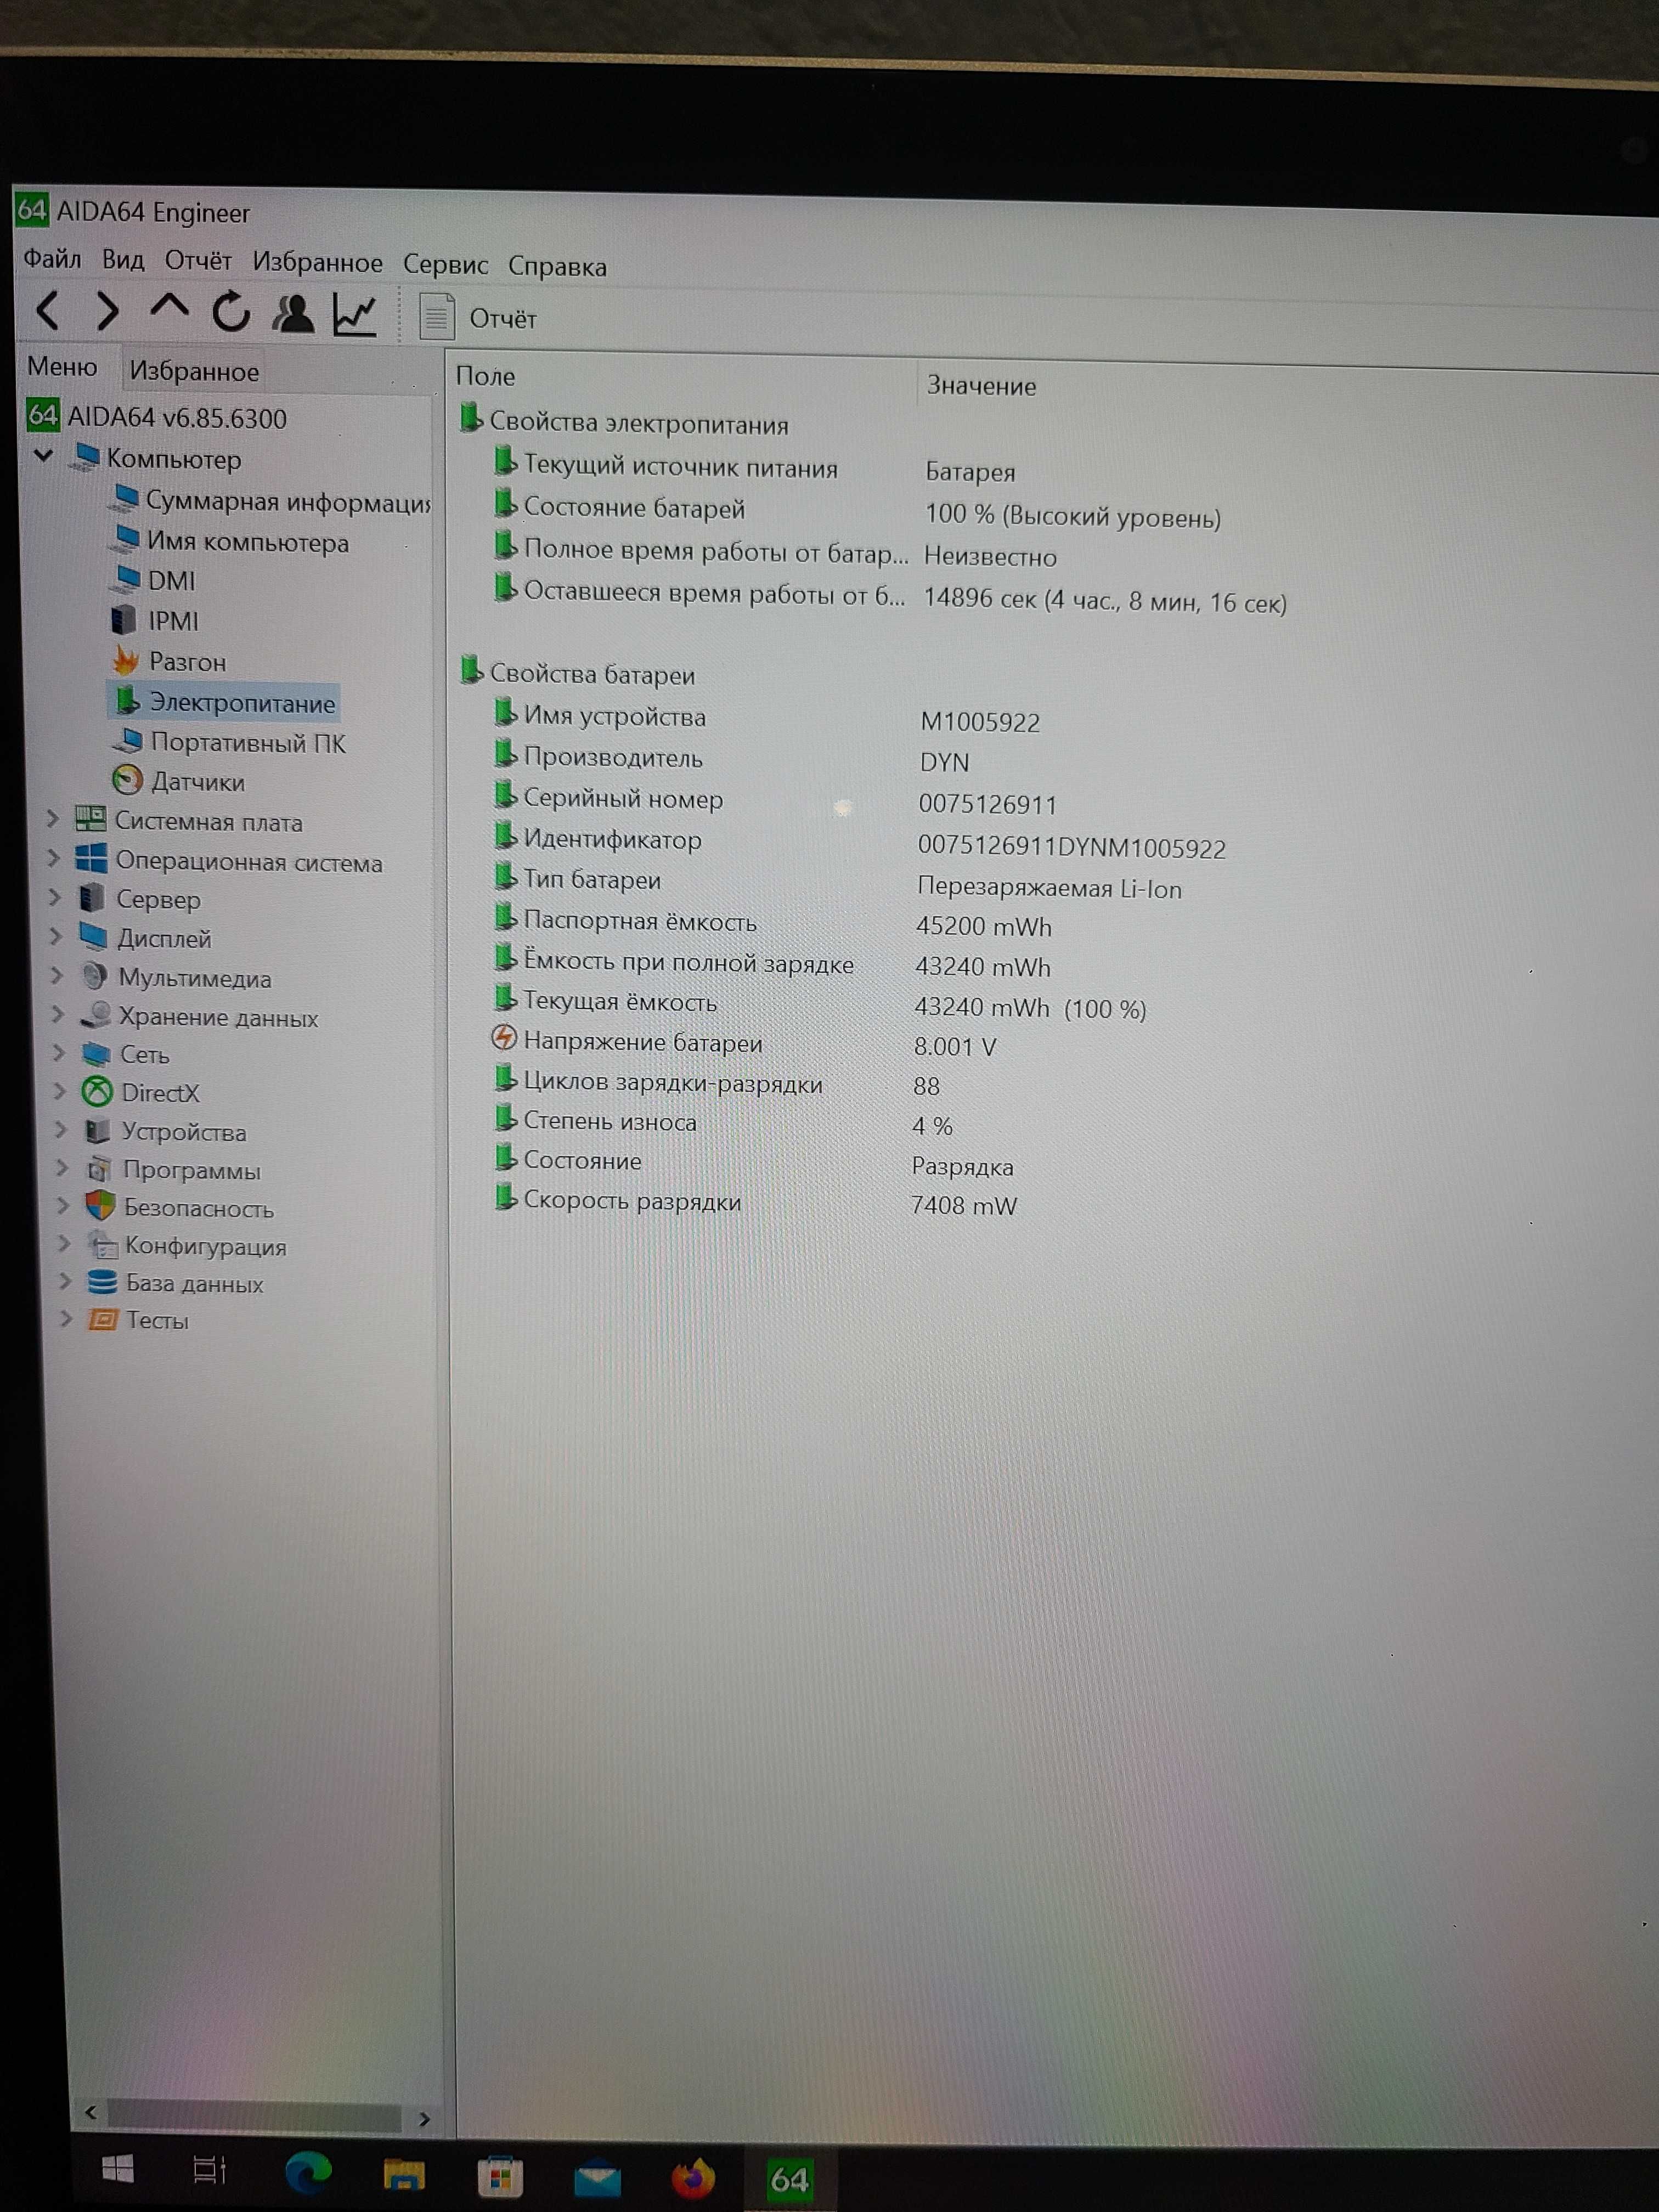Screen dimensions: 1659x2212
Task: Refresh the current AIDA64 page
Action: tap(231, 313)
